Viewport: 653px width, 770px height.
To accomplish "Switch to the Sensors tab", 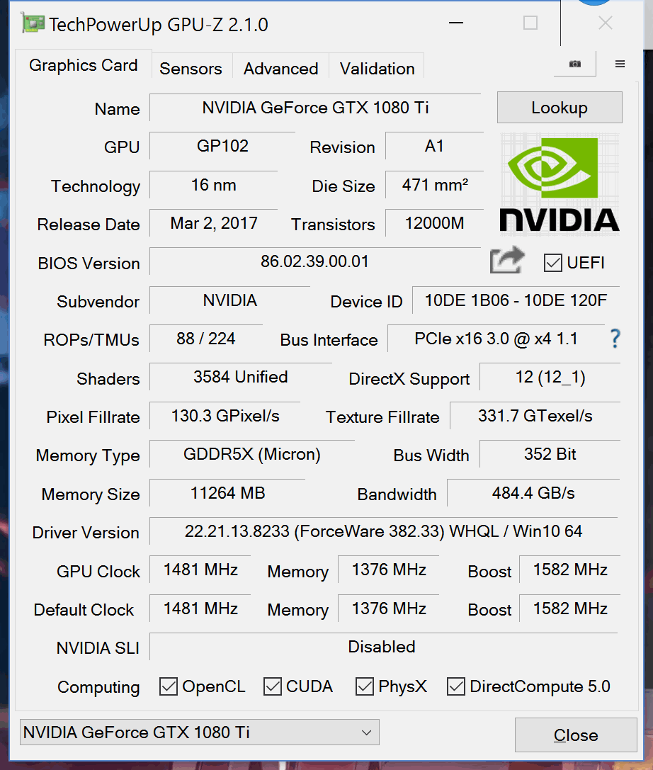I will (x=191, y=68).
